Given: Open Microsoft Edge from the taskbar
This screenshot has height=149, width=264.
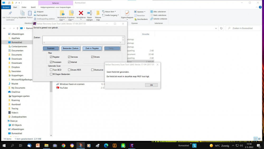Looking at the screenshot, I should [x=106, y=146].
